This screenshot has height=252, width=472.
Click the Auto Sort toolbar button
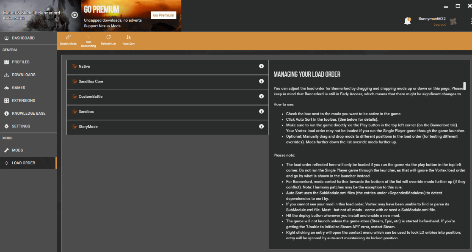coord(129,40)
